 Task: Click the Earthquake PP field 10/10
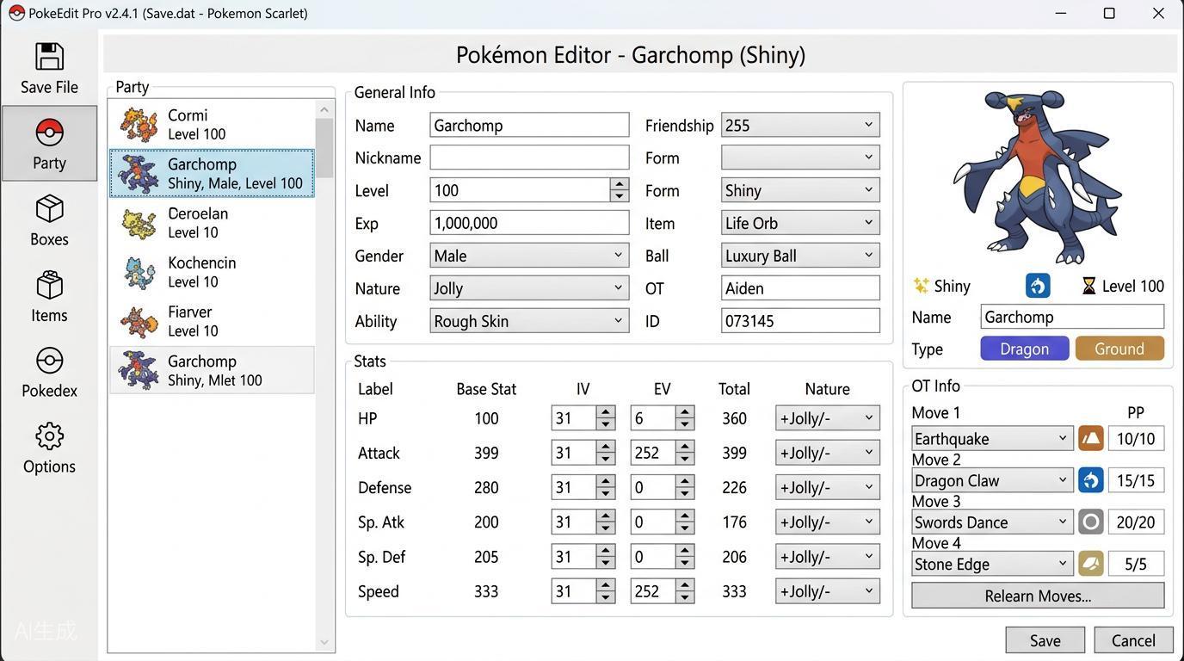pyautogui.click(x=1136, y=438)
